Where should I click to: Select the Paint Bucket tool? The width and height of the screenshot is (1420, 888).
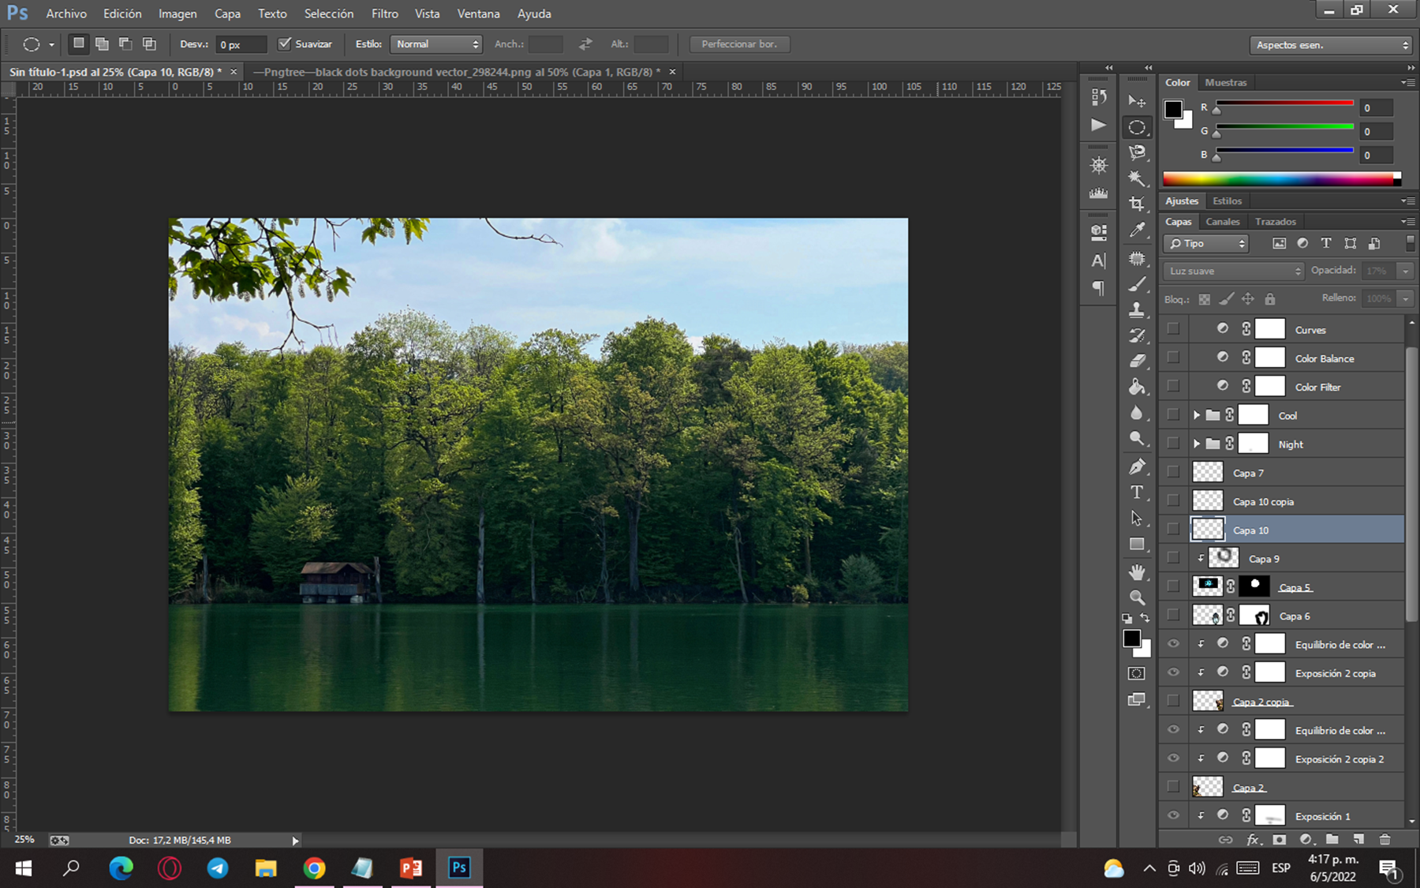coord(1137,387)
